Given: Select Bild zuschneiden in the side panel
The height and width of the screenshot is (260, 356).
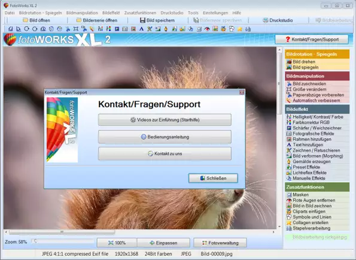Looking at the screenshot, I should point(309,84).
